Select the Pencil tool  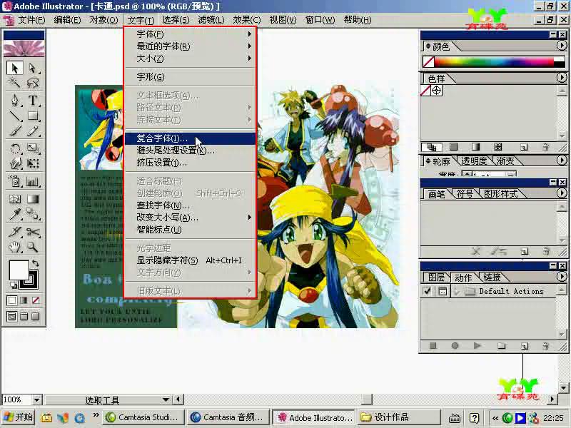(x=33, y=131)
